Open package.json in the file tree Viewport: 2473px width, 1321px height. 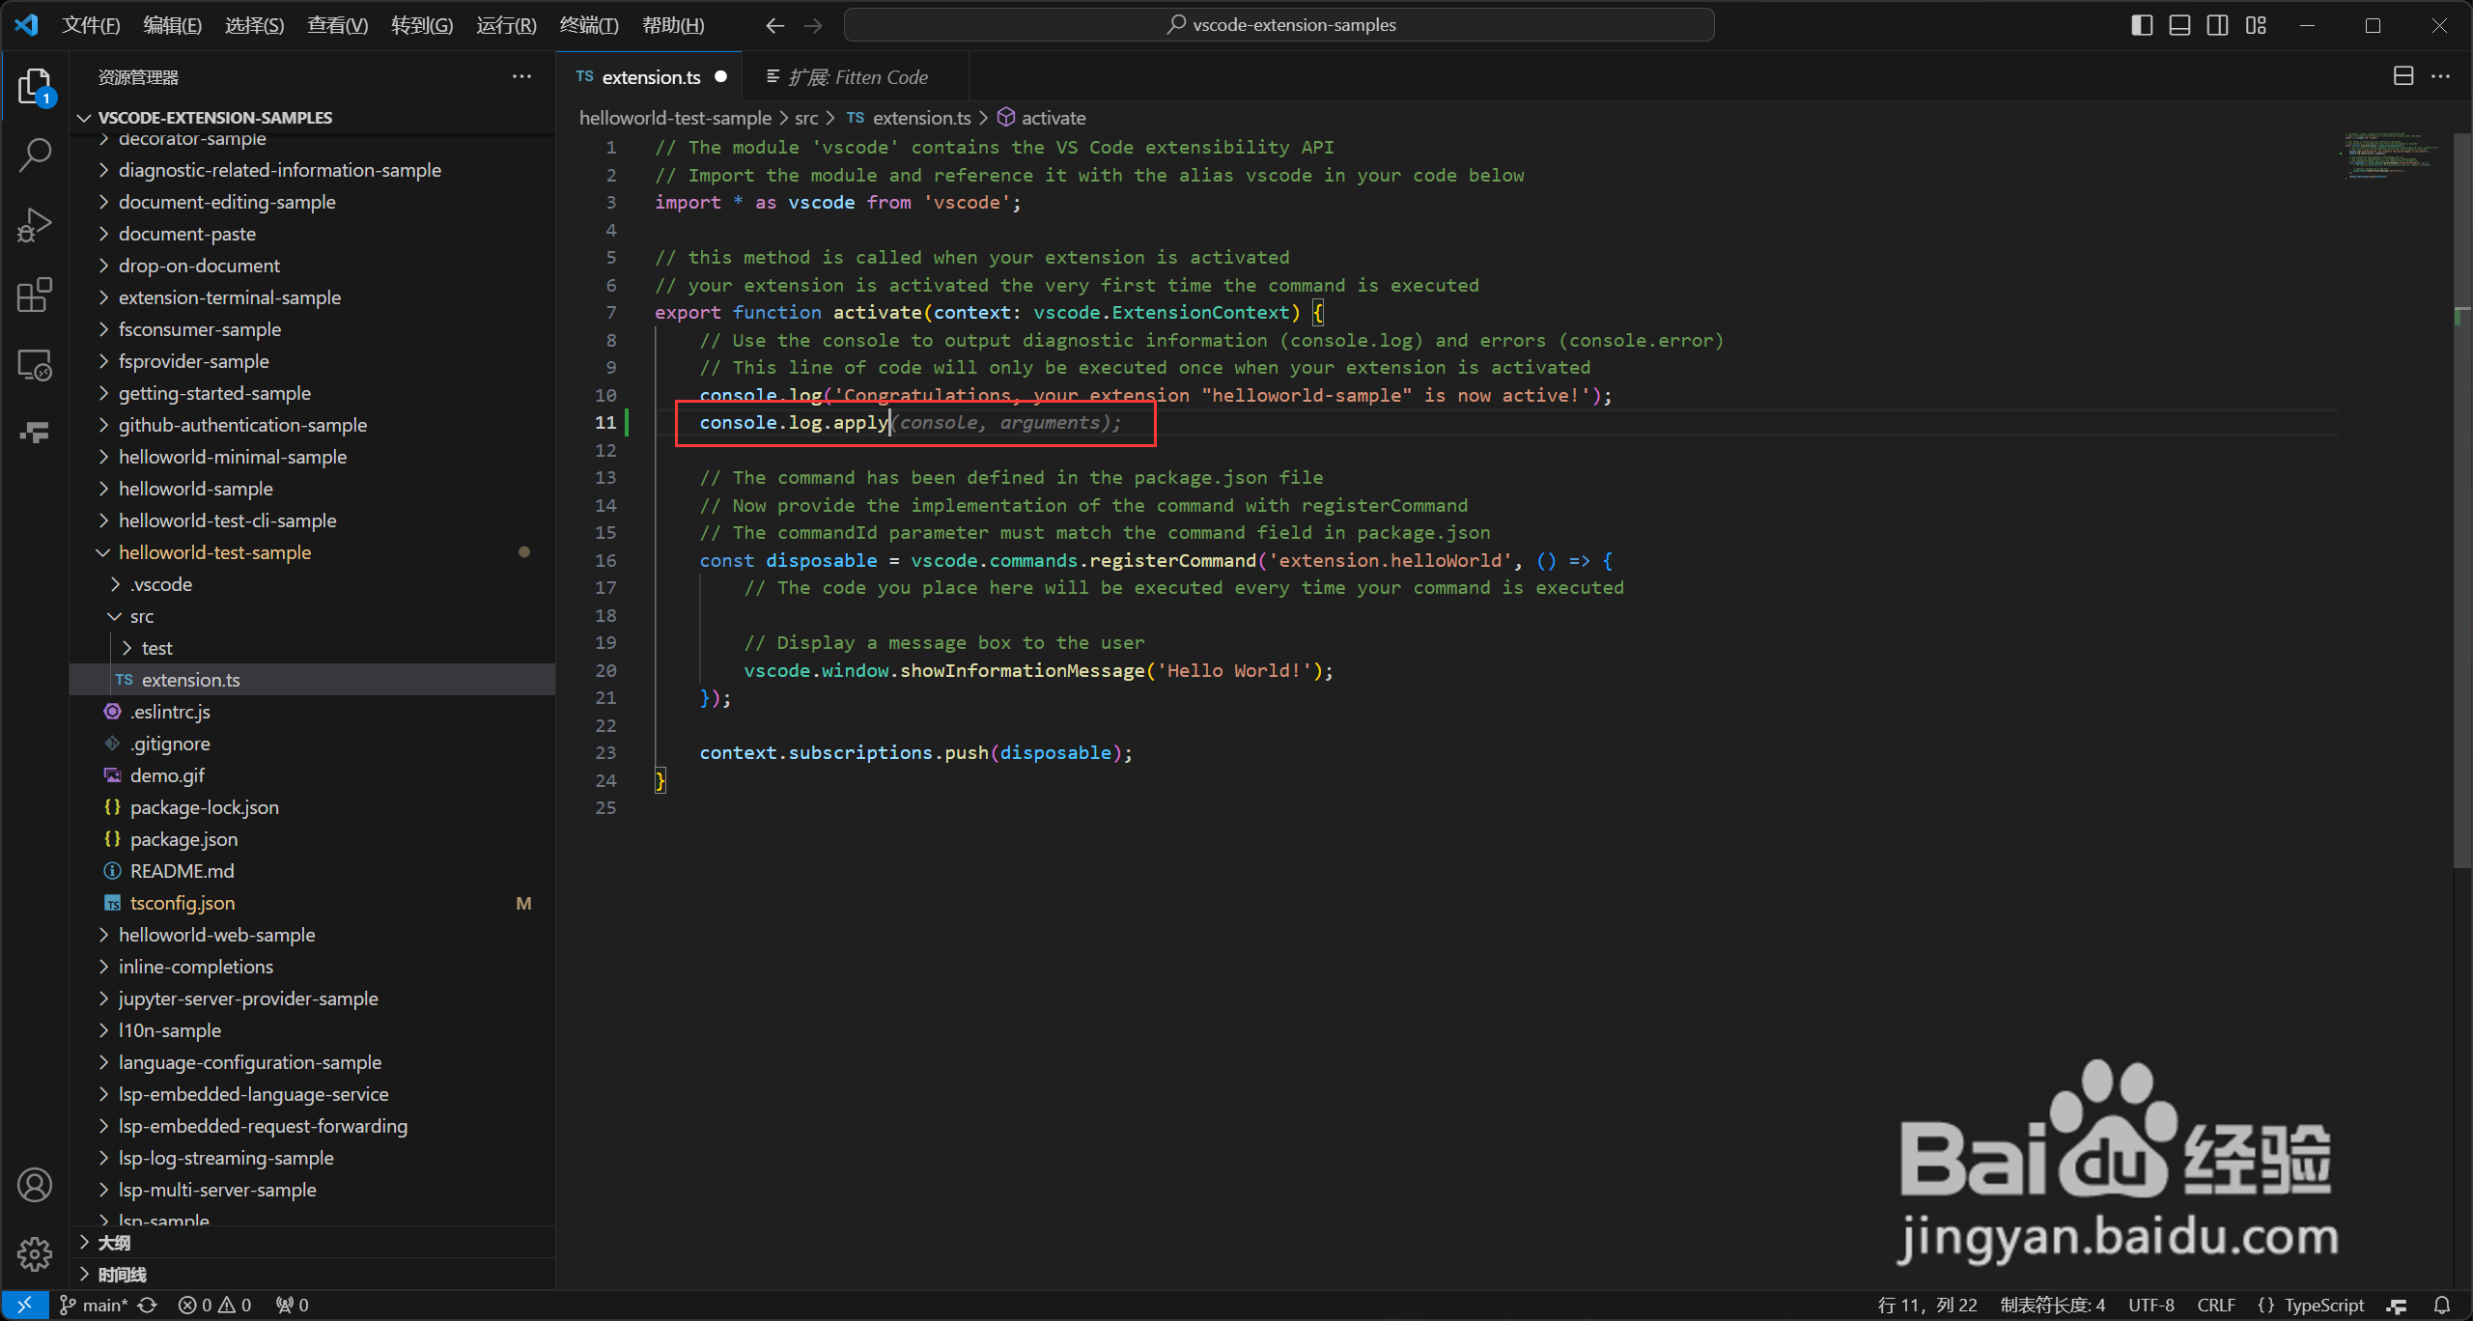(314, 839)
